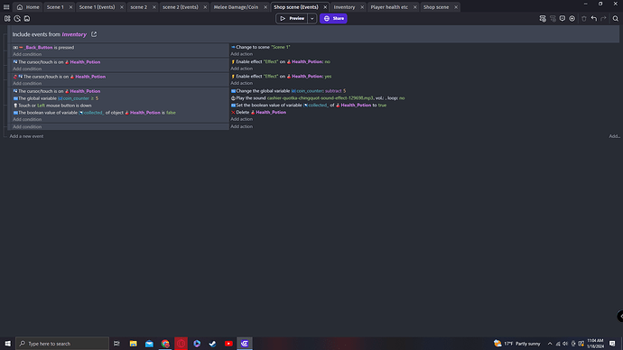
Task: Open the Preview options dropdown arrow
Action: coord(311,18)
